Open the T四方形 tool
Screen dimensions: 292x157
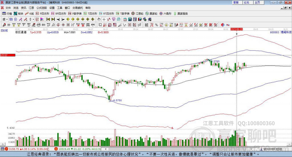click(90, 14)
